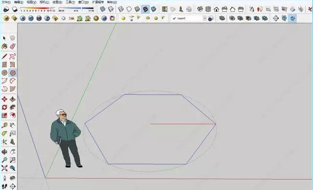Open the Tools menu
Viewport: 313px width, 190px height.
[70, 2]
